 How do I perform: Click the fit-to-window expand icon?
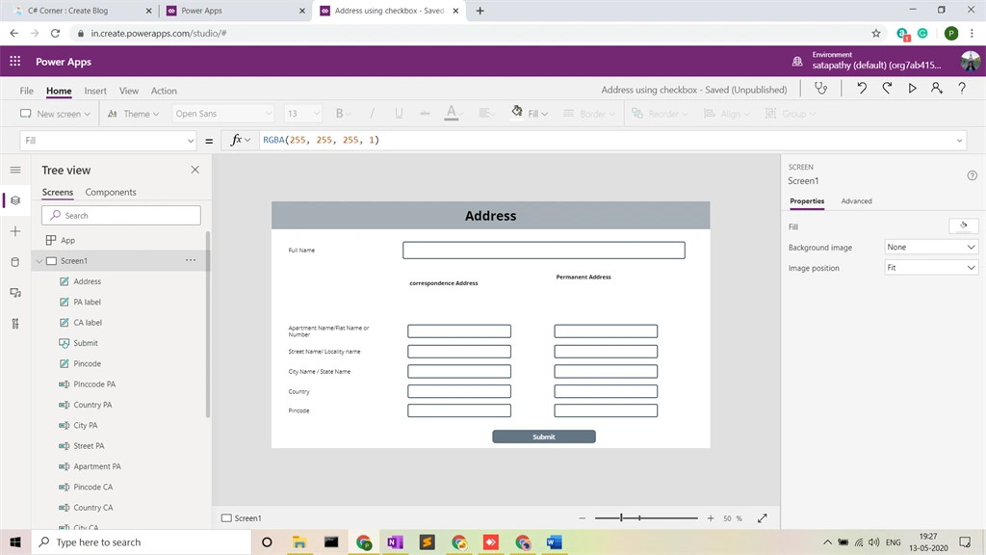click(x=763, y=517)
